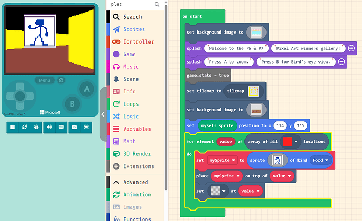Image resolution: width=362 pixels, height=221 pixels.
Task: Launch the simulator in fullscreen
Action: tap(86, 127)
